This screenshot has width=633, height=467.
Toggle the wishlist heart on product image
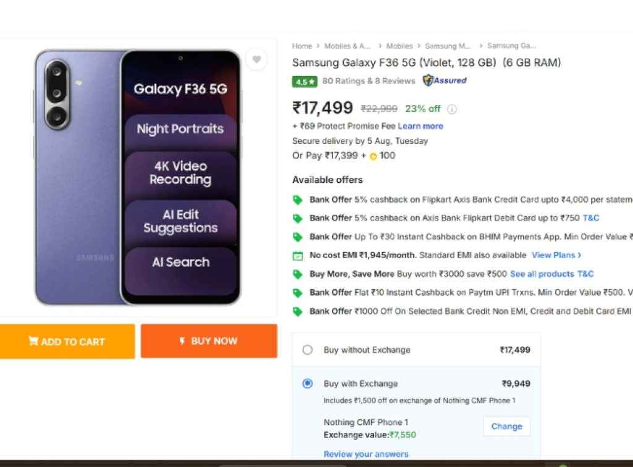click(257, 59)
